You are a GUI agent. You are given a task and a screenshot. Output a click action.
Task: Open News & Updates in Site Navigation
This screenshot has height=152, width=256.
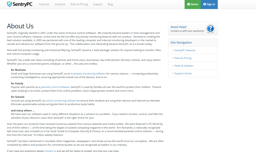184,66
